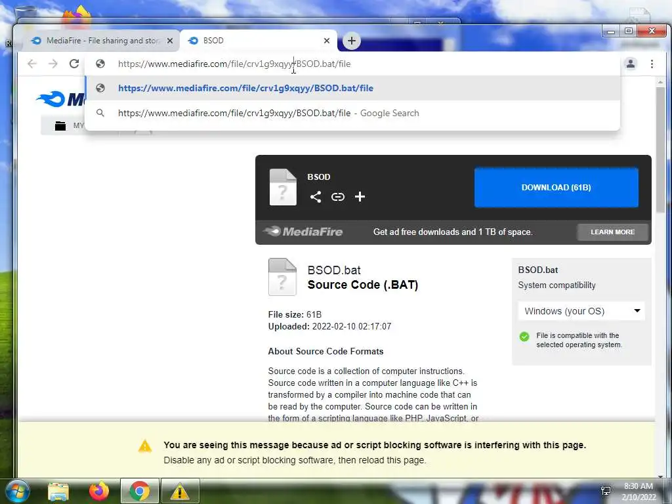
Task: Click the address bar URL field
Action: point(352,64)
